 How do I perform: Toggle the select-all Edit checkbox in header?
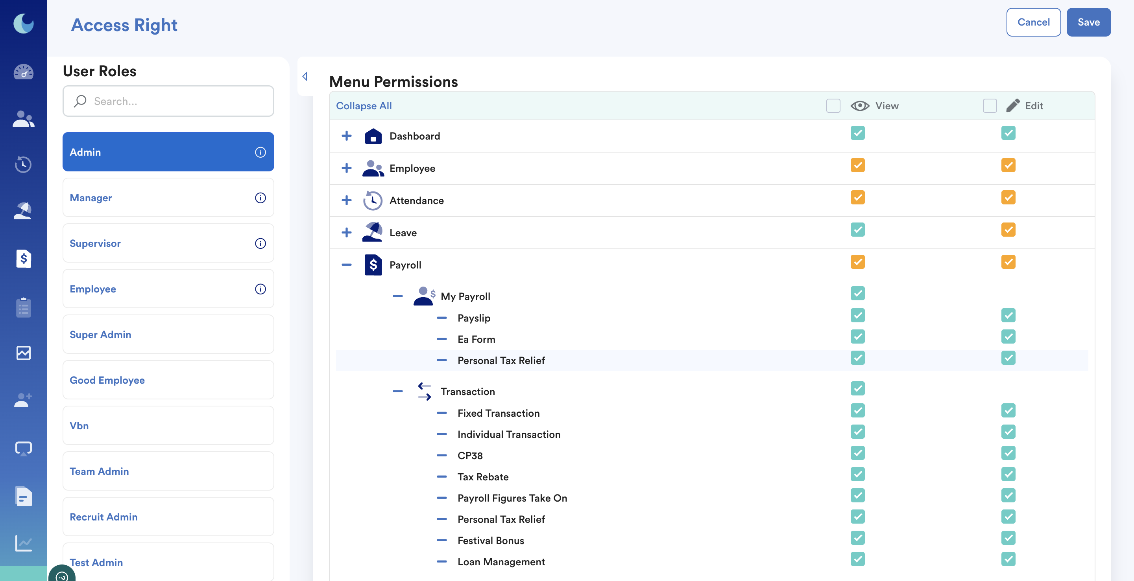[990, 106]
